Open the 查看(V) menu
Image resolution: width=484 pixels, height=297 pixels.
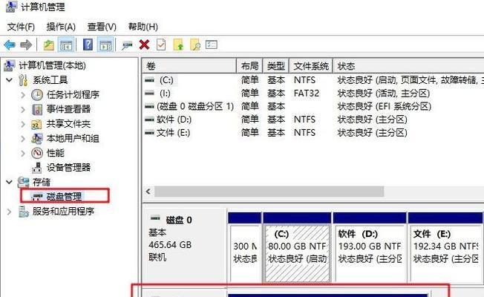point(102,27)
